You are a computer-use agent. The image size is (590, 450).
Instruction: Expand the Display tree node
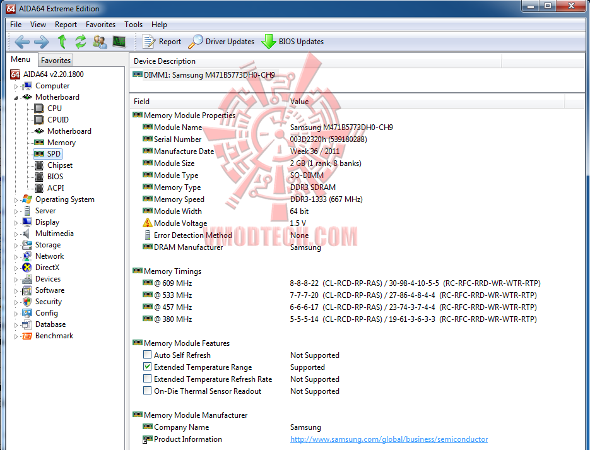pyautogui.click(x=16, y=223)
